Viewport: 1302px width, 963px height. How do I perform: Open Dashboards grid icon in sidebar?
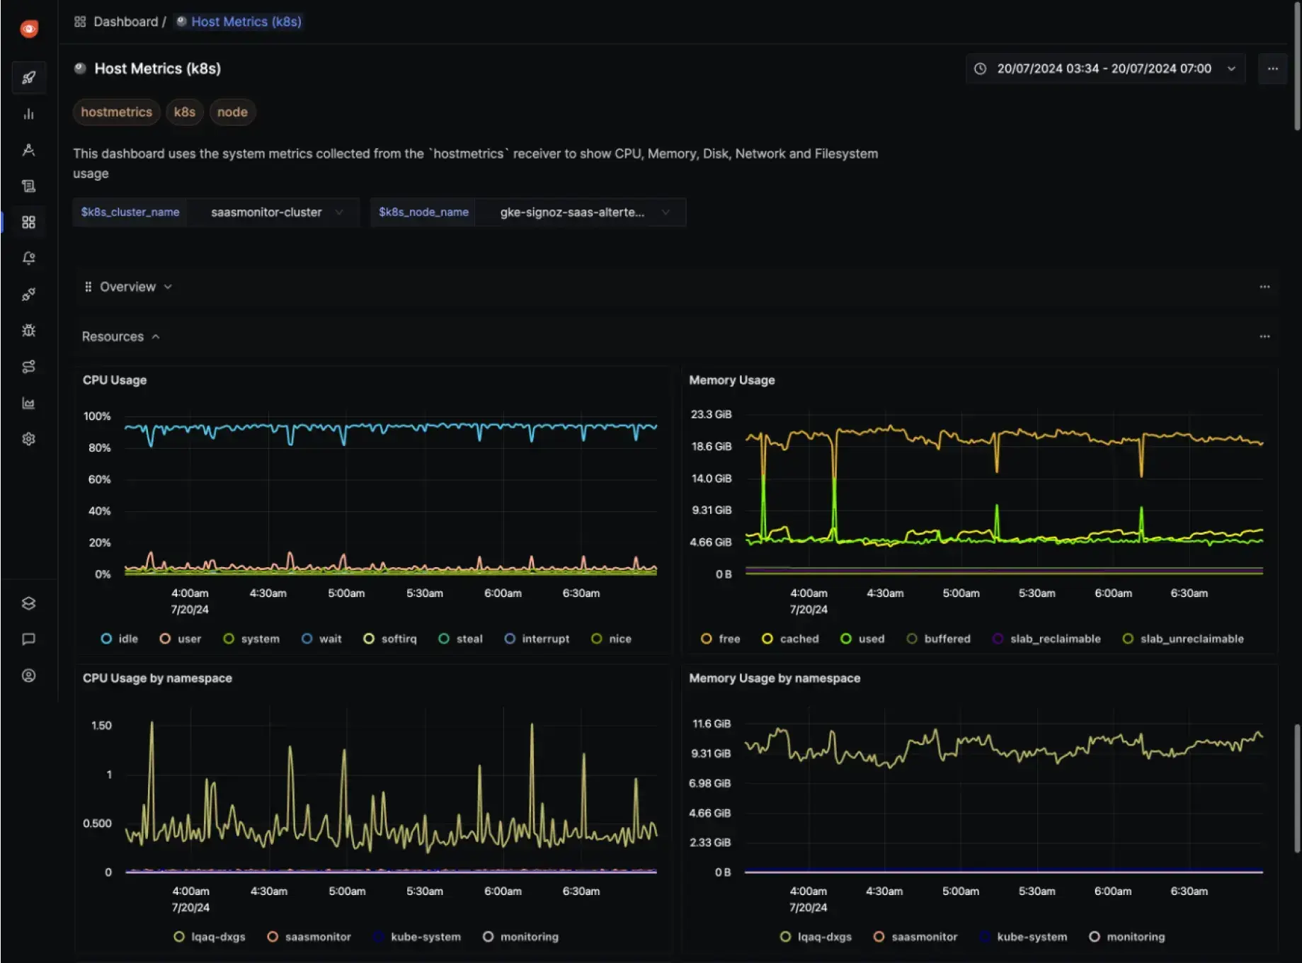[29, 222]
